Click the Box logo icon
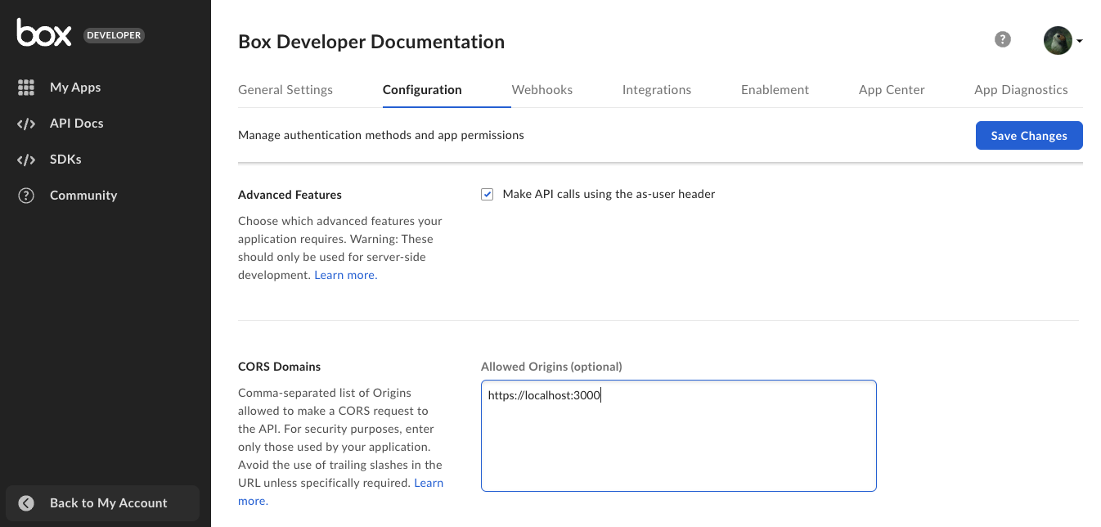Image resolution: width=1101 pixels, height=527 pixels. point(44,33)
